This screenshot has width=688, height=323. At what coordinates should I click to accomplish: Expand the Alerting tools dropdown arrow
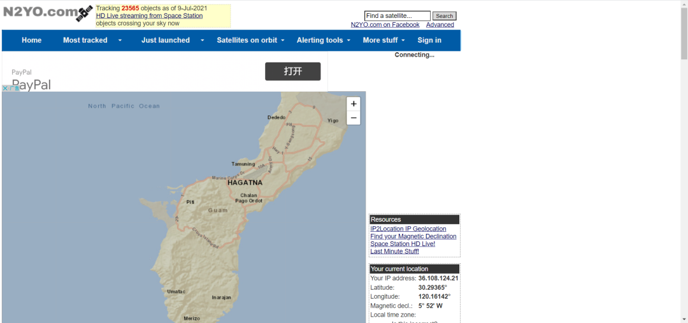(349, 40)
